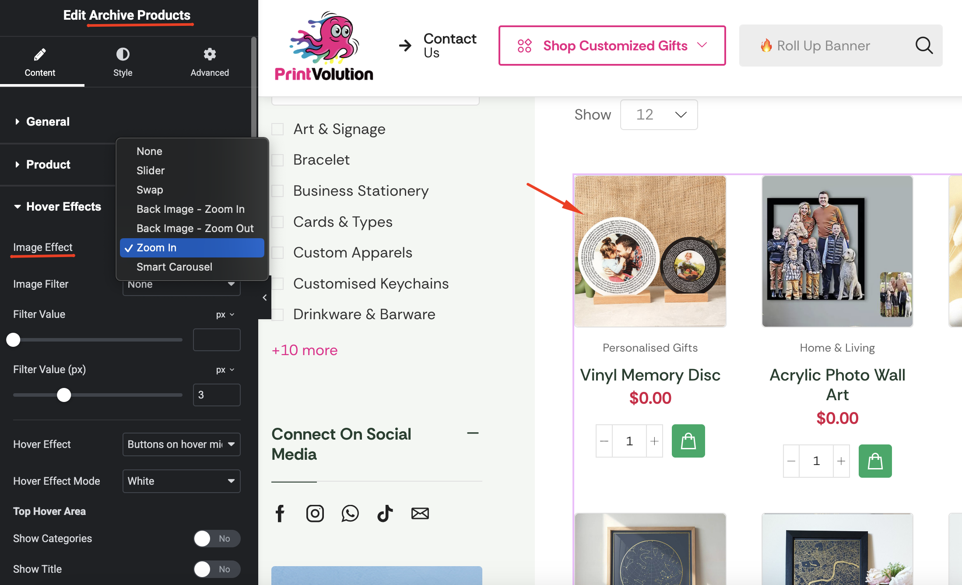Check the Custom Apparels filter
This screenshot has height=585, width=962.
click(x=277, y=253)
